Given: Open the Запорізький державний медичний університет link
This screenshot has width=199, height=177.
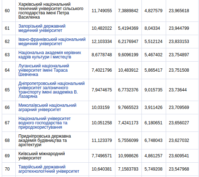Looking at the screenshot, I should click(42, 28).
